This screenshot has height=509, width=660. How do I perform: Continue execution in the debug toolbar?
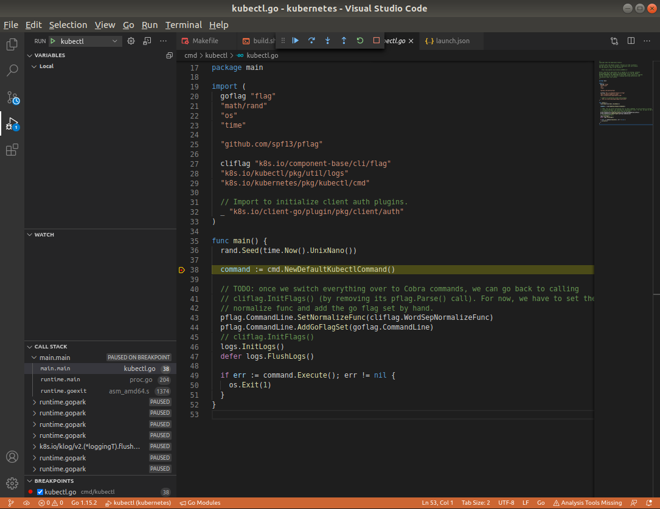point(296,41)
